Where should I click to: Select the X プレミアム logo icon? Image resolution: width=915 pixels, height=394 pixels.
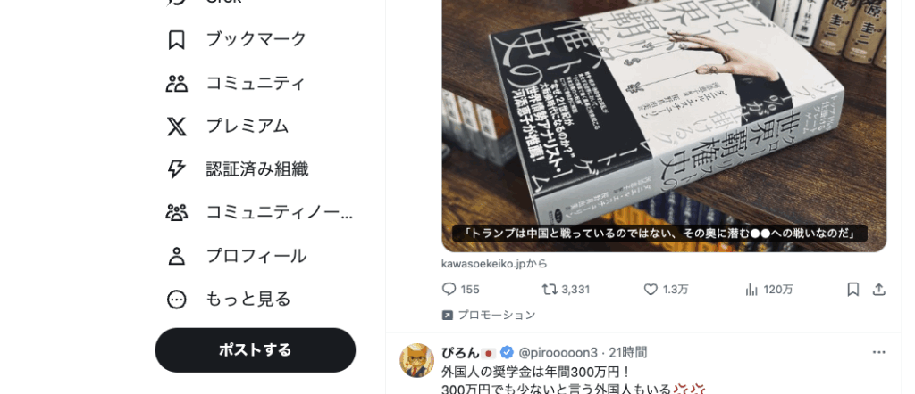[176, 127]
